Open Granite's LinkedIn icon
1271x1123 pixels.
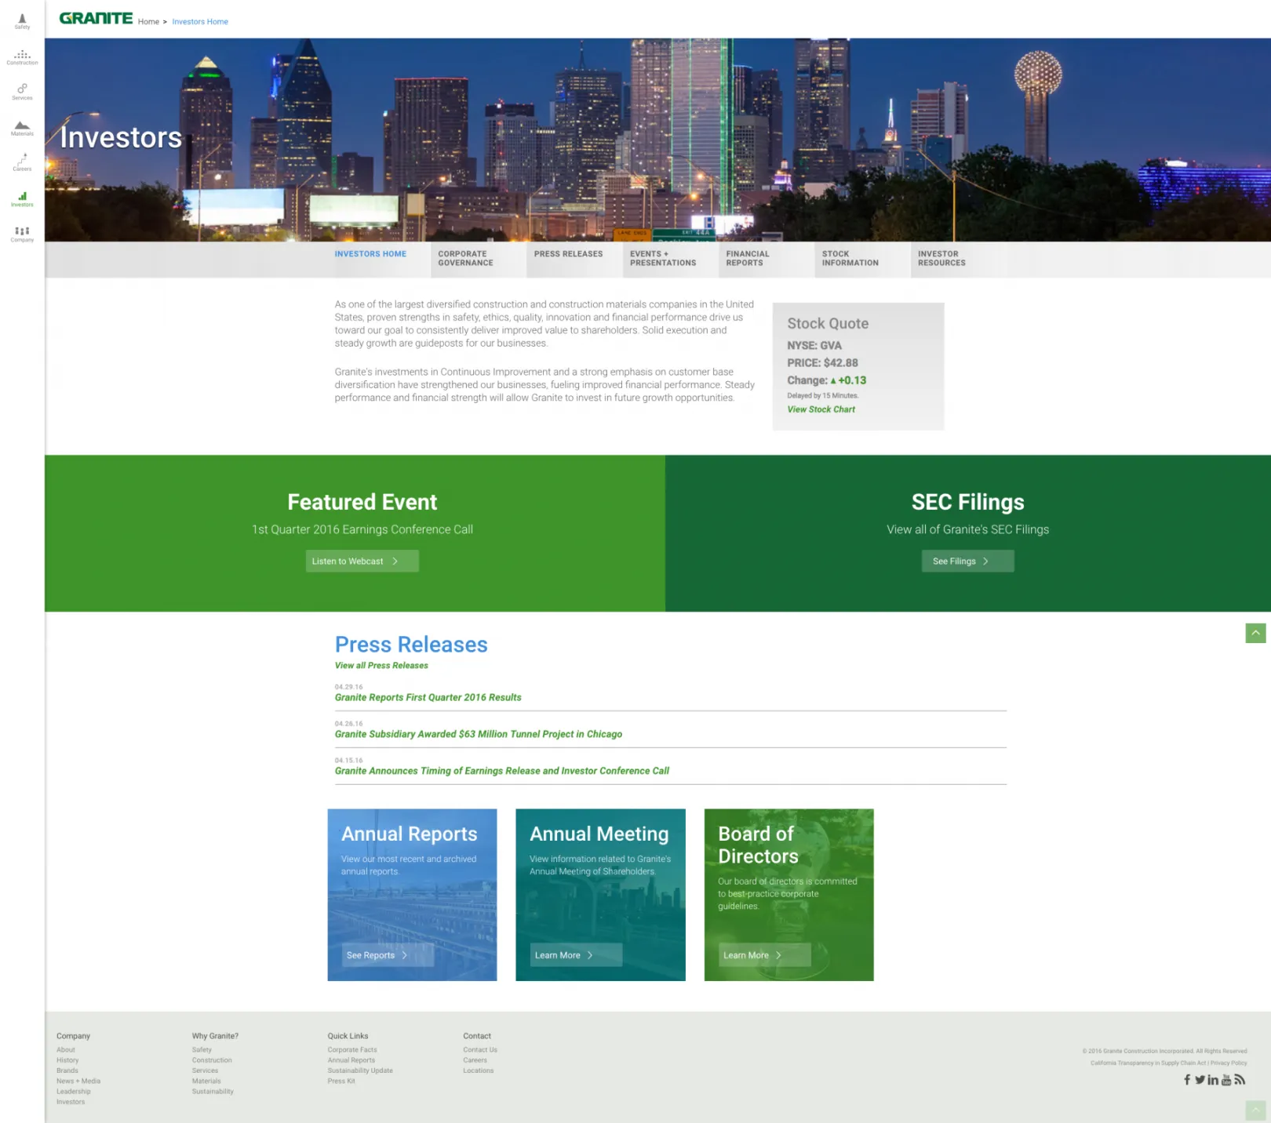1213,1080
